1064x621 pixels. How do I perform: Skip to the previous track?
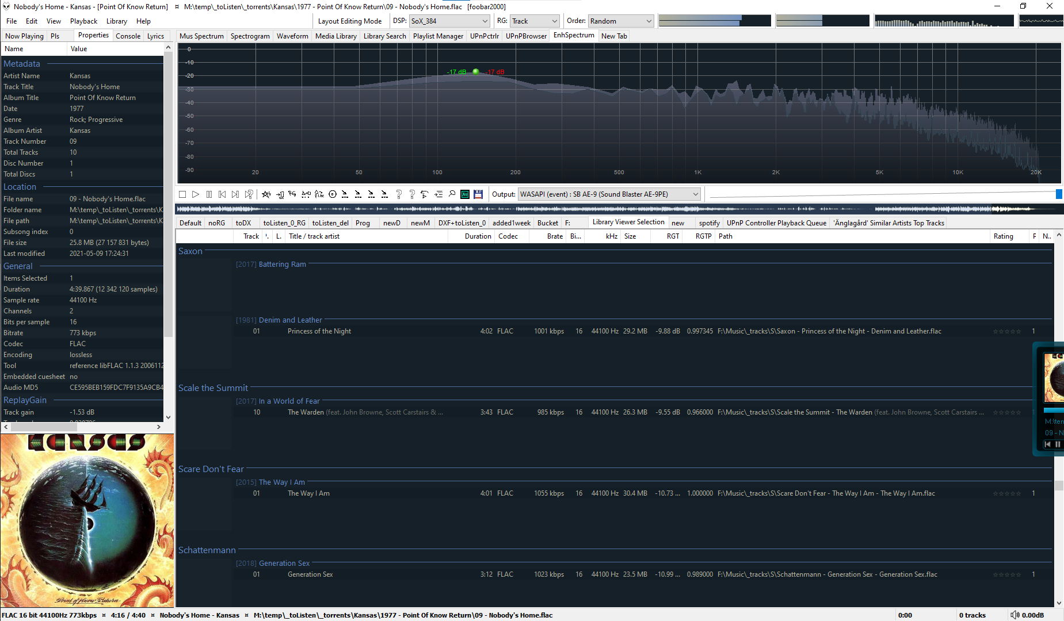coord(222,194)
